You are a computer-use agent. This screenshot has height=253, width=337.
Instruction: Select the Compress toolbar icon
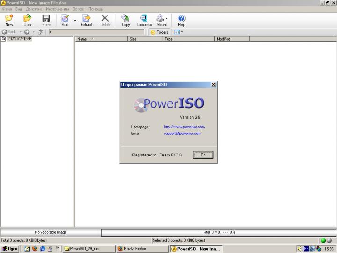144,20
